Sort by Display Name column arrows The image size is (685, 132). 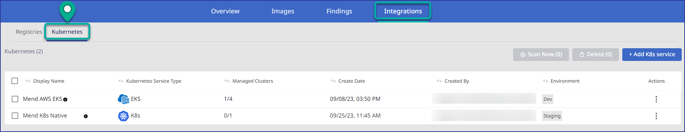[28, 81]
